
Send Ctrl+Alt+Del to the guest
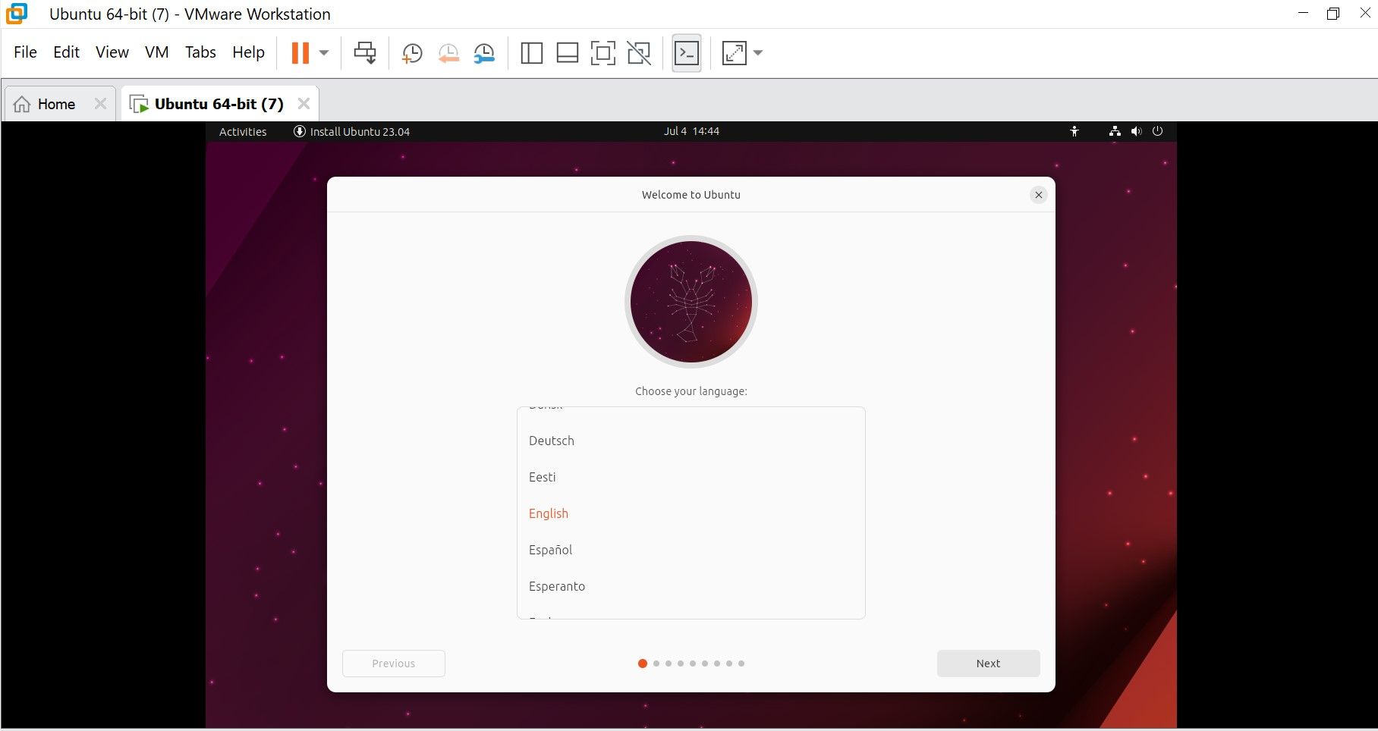click(365, 52)
